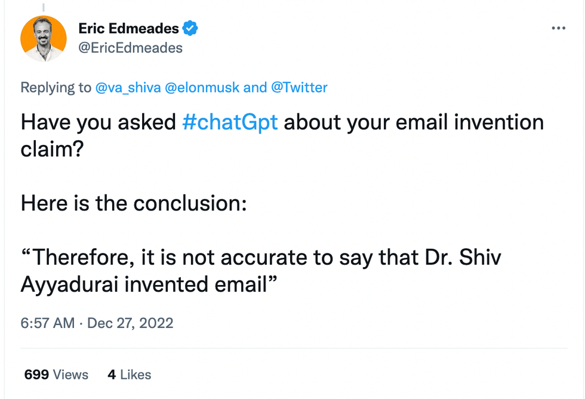The image size is (585, 399).
Task: Click the thread connector line above the avatar
Action: pos(44,7)
